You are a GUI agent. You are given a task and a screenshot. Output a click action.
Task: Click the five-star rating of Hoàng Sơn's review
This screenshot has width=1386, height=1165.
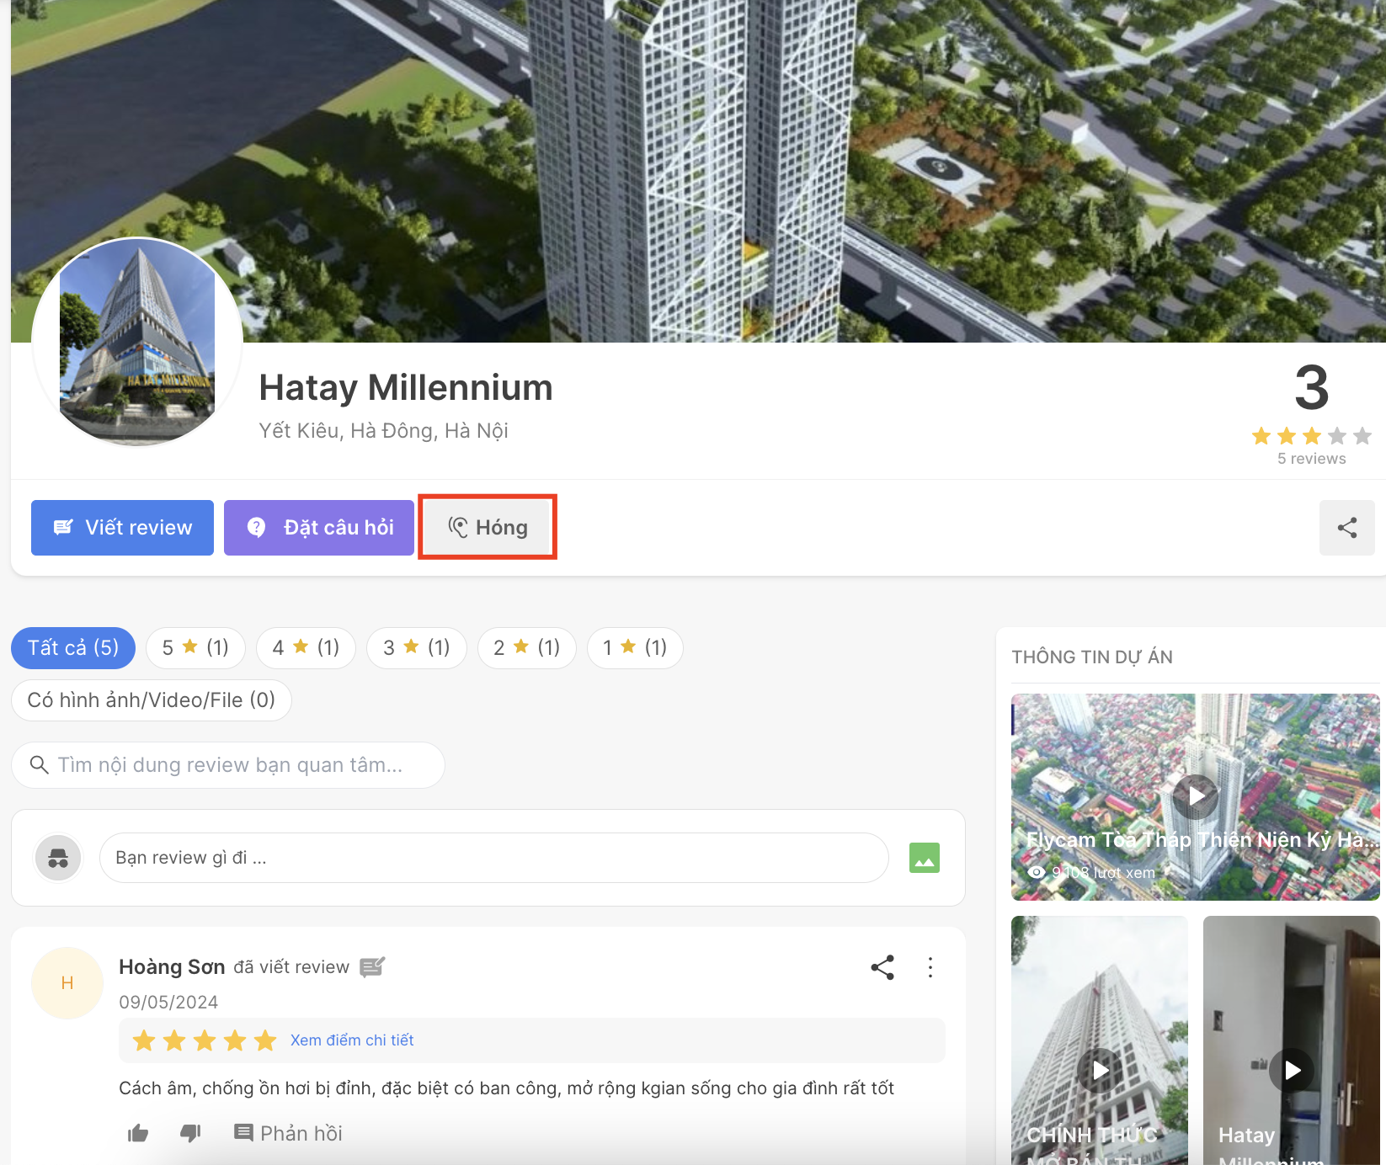[205, 1040]
